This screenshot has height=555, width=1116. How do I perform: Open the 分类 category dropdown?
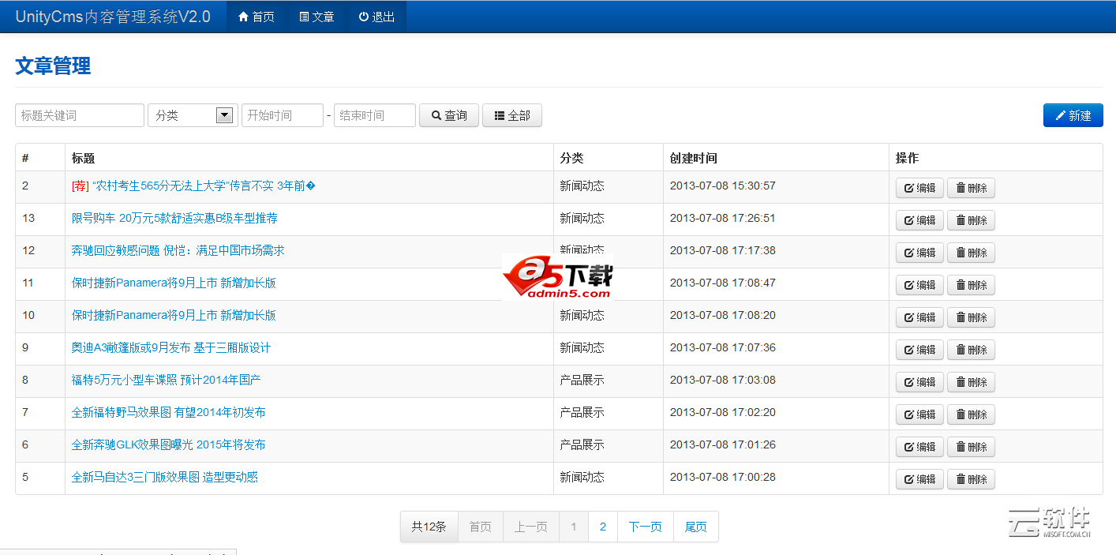193,115
